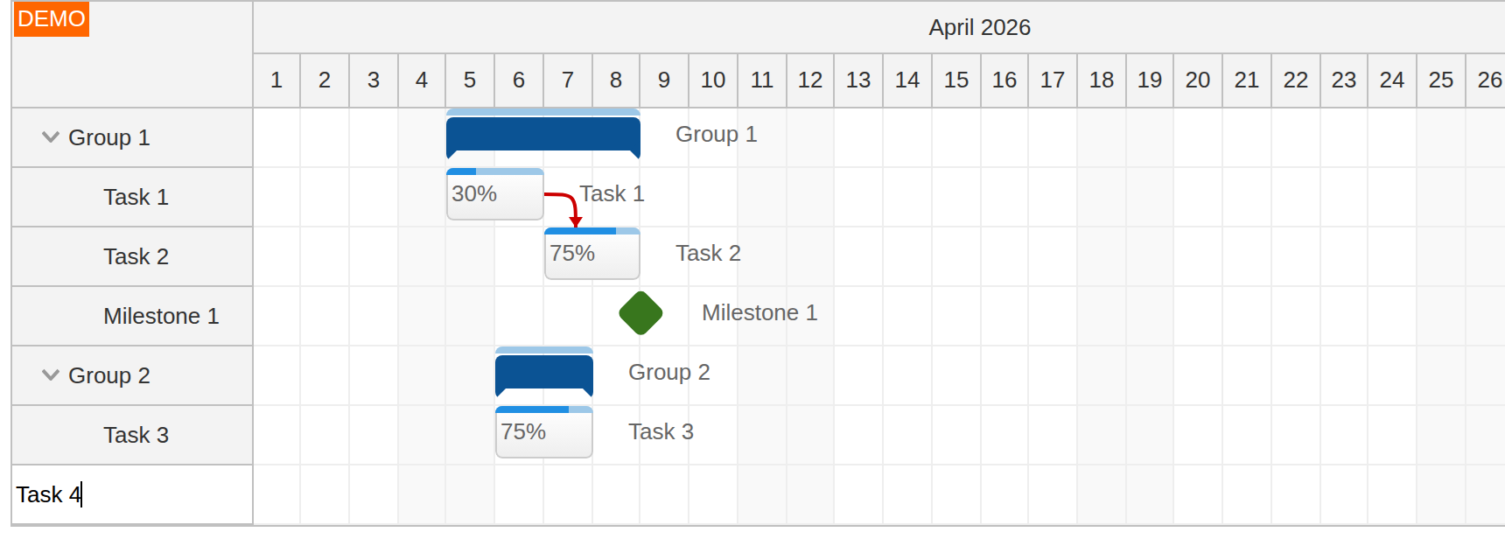The height and width of the screenshot is (546, 1505).
Task: Collapse the Group 2 row
Action: coord(50,375)
